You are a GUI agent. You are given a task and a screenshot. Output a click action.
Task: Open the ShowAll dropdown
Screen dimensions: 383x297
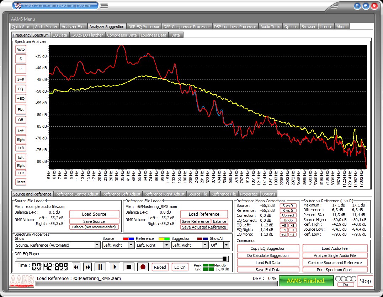227,245
